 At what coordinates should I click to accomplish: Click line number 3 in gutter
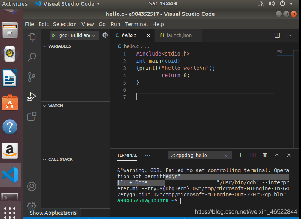point(124,68)
